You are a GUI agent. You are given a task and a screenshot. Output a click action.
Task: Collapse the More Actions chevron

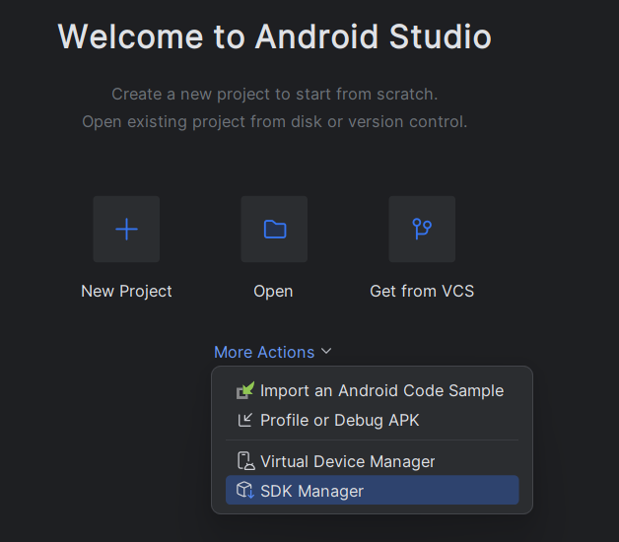[x=326, y=352]
